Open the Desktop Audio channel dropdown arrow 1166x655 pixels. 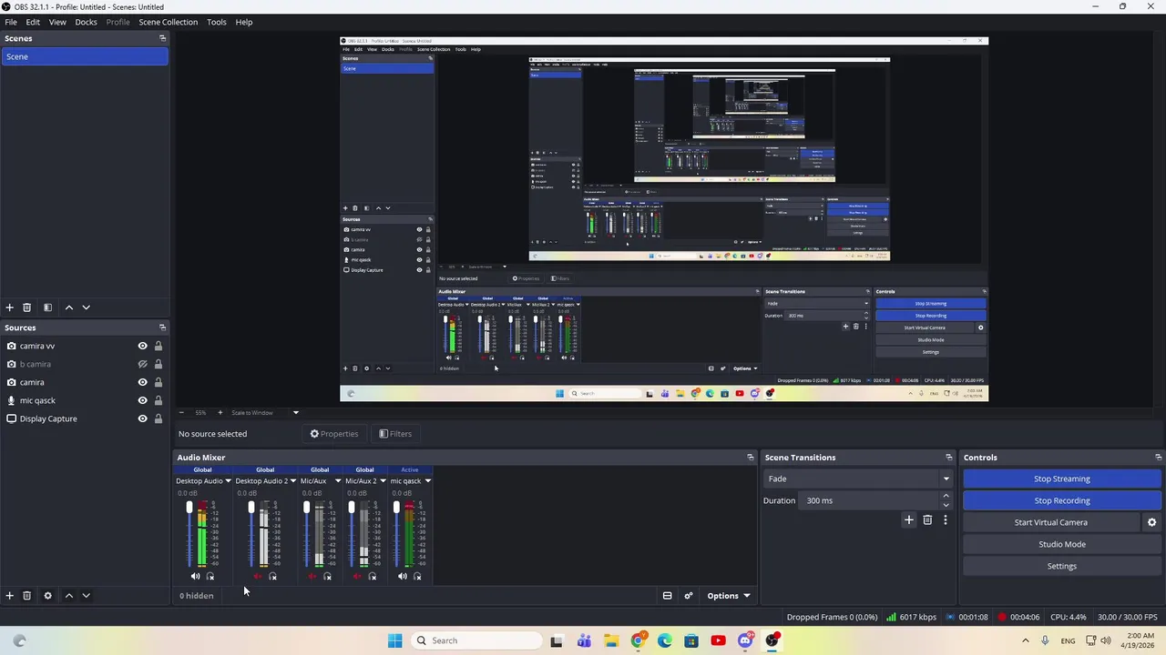(228, 481)
